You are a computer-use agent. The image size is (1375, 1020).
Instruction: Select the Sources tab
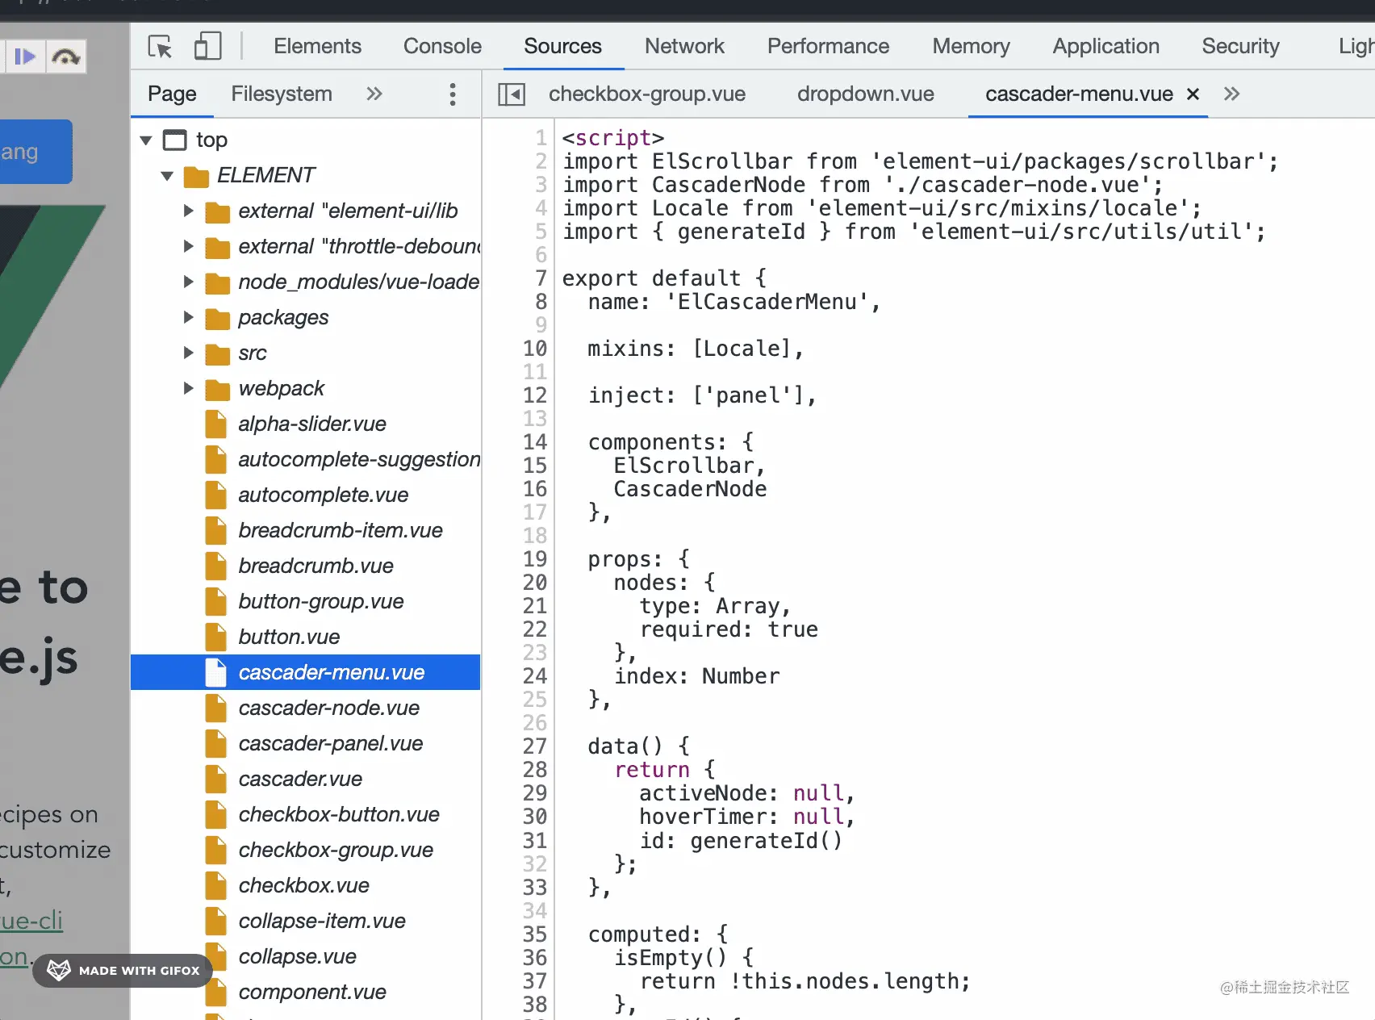(x=562, y=46)
